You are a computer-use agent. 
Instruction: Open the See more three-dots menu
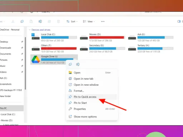(x=103, y=21)
